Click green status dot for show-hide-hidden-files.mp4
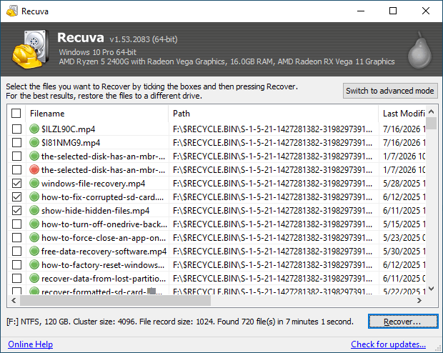Viewport: 443px width, 353px height. pyautogui.click(x=34, y=210)
